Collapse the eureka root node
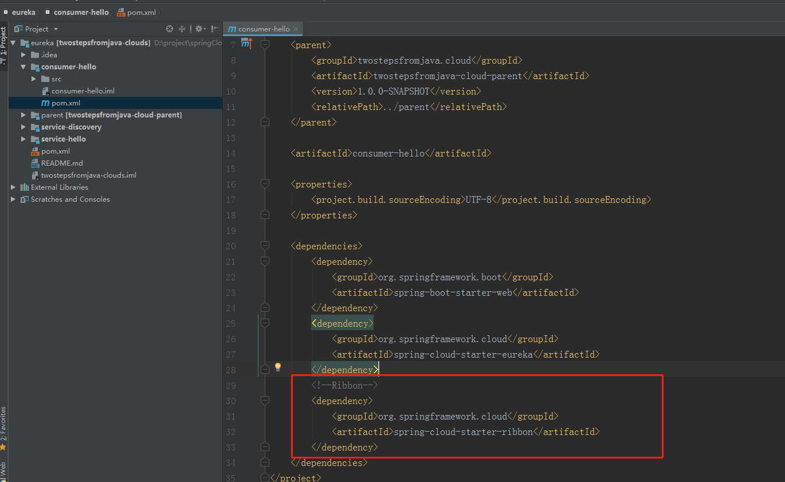 pos(14,43)
